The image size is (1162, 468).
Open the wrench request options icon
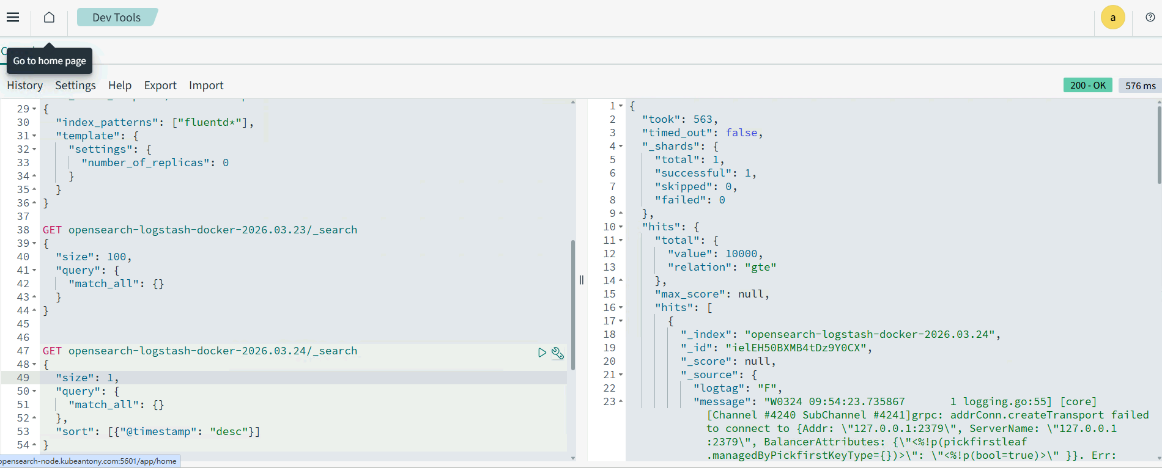click(558, 353)
